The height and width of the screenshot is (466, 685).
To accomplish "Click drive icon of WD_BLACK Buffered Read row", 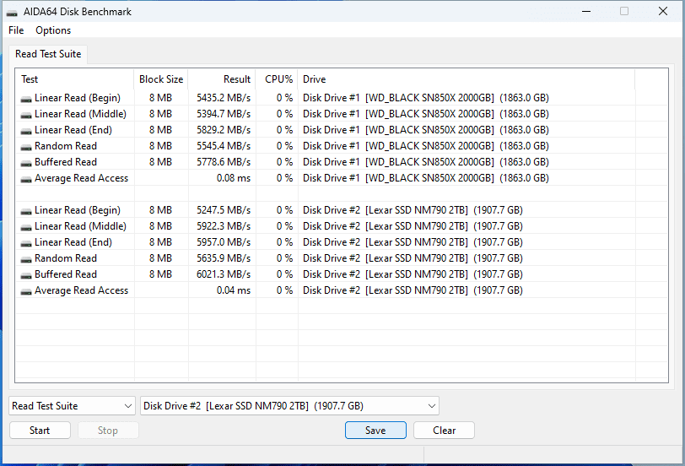I will (26, 163).
